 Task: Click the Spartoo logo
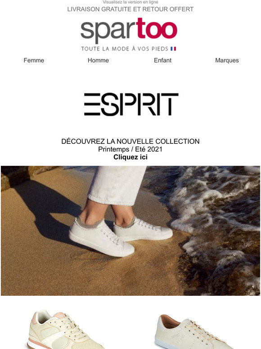pos(129,35)
